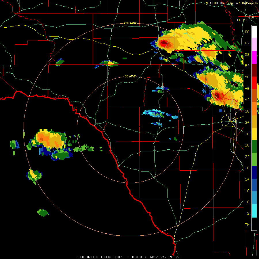Pick the bright red legend swatch
Image resolution: width=259 pixels, height=259 pixels.
(x=254, y=83)
